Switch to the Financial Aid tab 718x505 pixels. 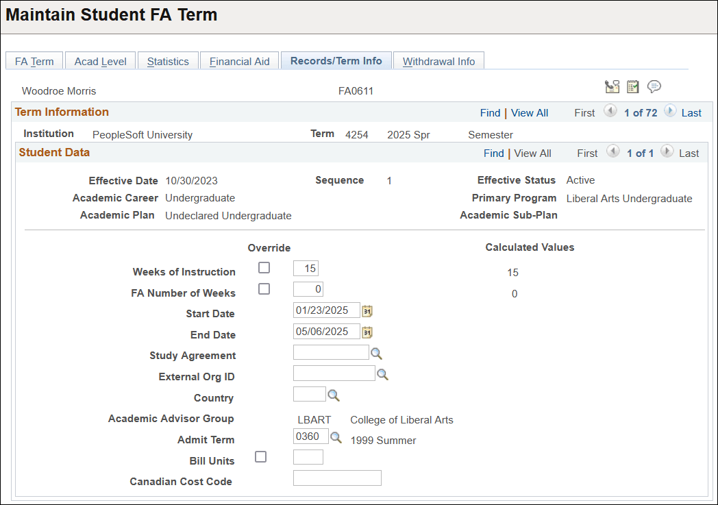[x=239, y=60]
